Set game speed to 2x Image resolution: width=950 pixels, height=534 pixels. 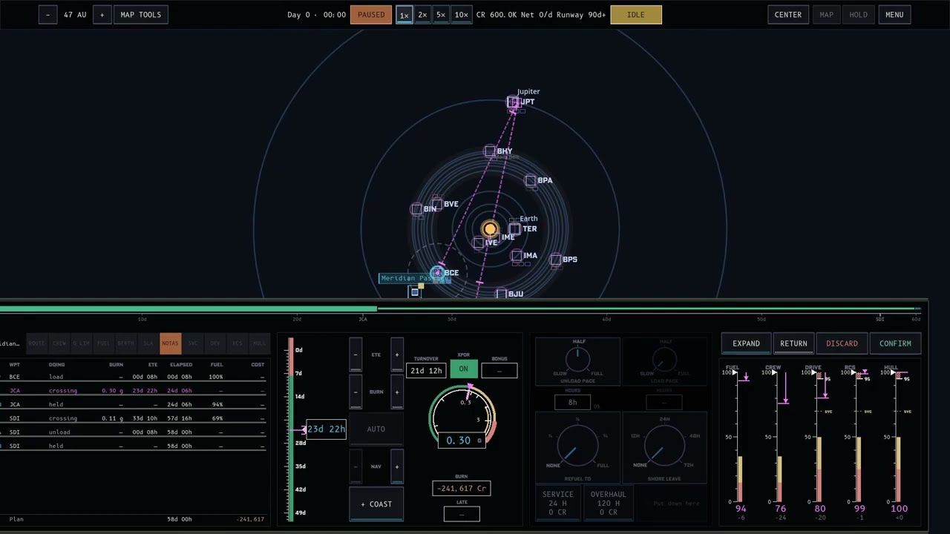tap(422, 15)
